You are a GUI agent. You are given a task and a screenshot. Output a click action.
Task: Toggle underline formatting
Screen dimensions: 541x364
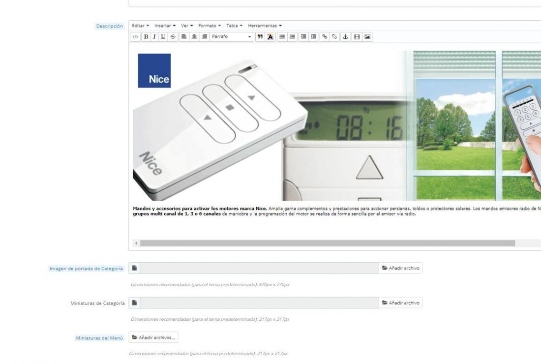click(163, 36)
